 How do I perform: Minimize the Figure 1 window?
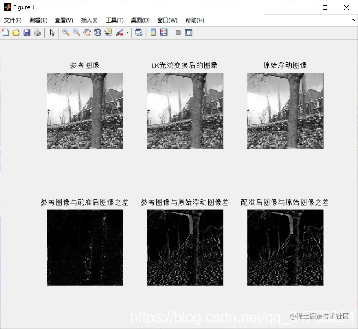pos(303,7)
